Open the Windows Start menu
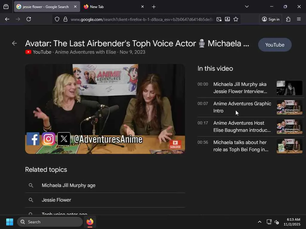The width and height of the screenshot is (306, 229). pyautogui.click(x=10, y=222)
